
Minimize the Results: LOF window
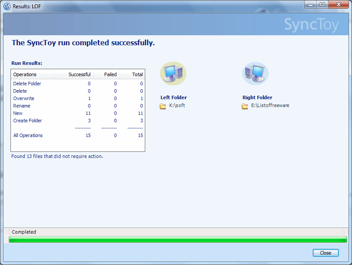(311, 5)
